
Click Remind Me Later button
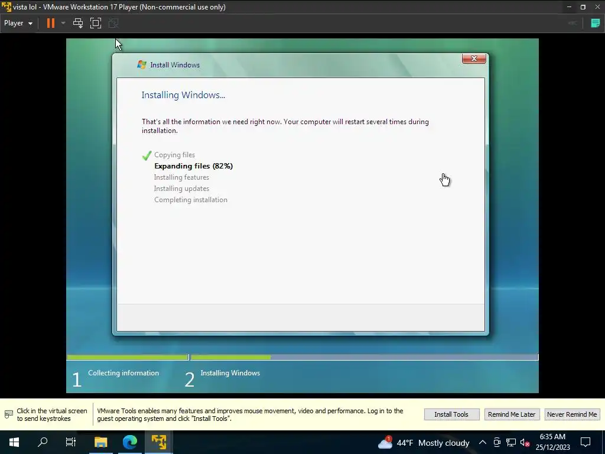click(x=512, y=414)
